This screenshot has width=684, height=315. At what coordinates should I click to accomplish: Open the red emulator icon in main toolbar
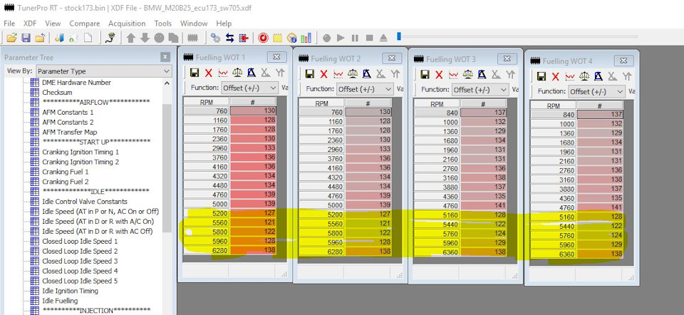(263, 38)
